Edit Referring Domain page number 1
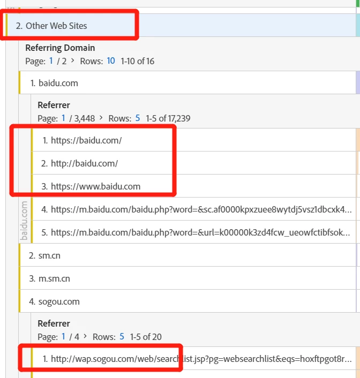The width and height of the screenshot is (360, 378). coord(51,61)
